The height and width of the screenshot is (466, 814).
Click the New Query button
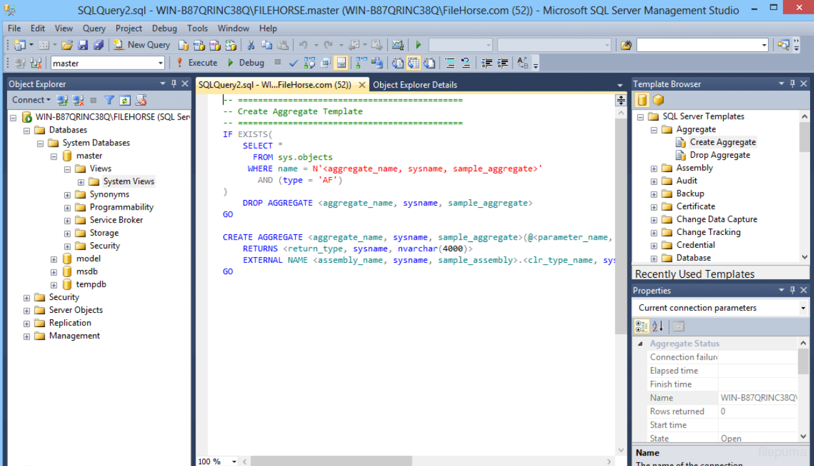[x=142, y=45]
